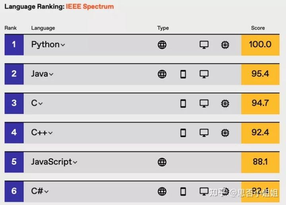Click the mobile icon in C# row

pyautogui.click(x=183, y=192)
